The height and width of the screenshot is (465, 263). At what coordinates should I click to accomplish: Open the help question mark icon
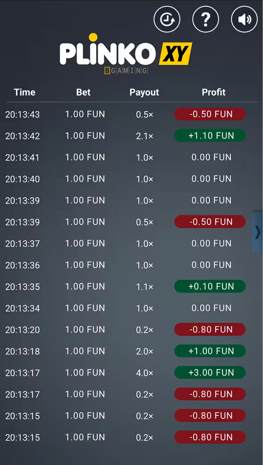(x=206, y=19)
